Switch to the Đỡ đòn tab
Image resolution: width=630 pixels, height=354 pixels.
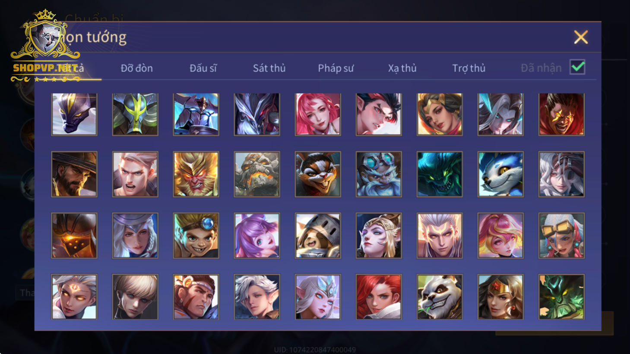(x=136, y=68)
